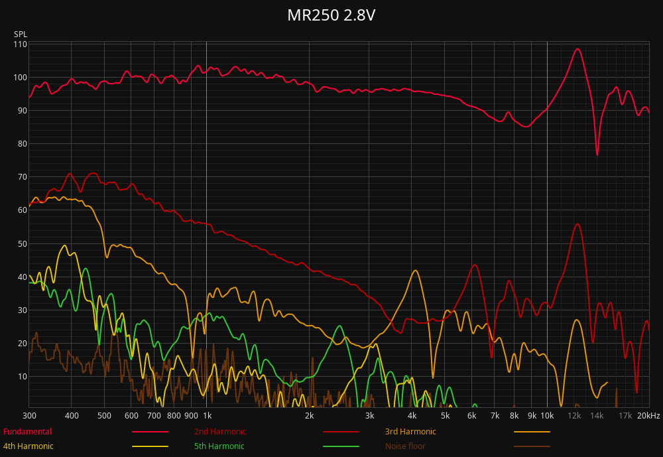This screenshot has height=457, width=663.
Task: Click the 2k frequency axis label
Action: point(310,415)
